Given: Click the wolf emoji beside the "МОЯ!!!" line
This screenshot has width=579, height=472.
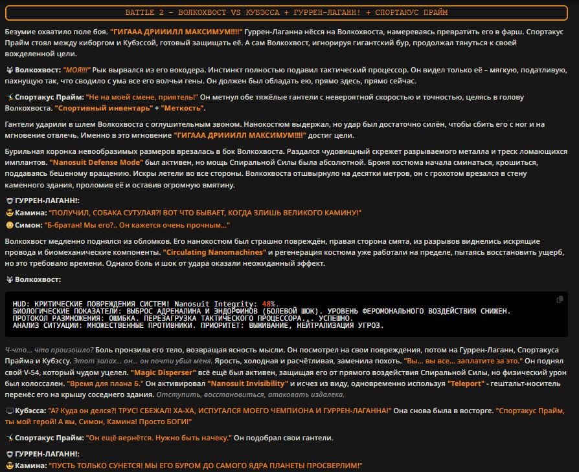Looking at the screenshot, I should click(10, 70).
